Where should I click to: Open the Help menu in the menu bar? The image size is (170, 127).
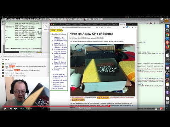[x=49, y=17]
